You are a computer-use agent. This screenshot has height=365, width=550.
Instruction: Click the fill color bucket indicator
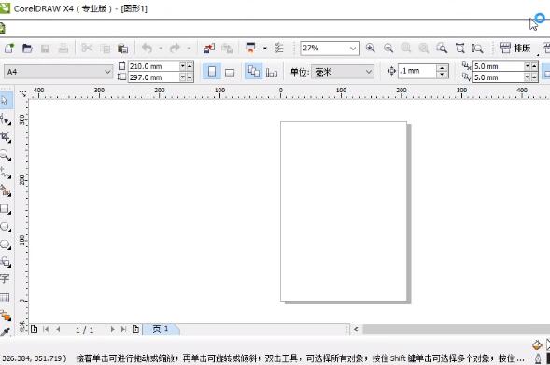(537, 345)
